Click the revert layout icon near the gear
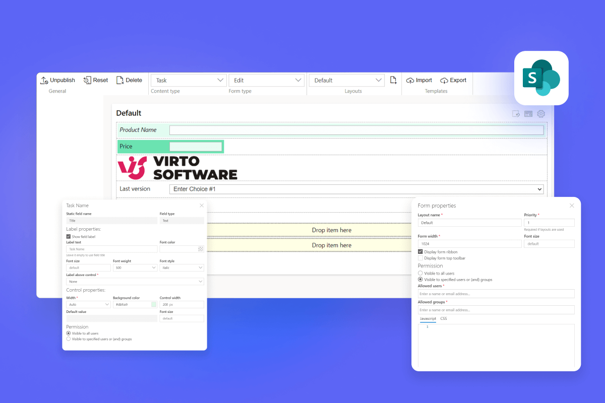The width and height of the screenshot is (605, 403). click(516, 114)
